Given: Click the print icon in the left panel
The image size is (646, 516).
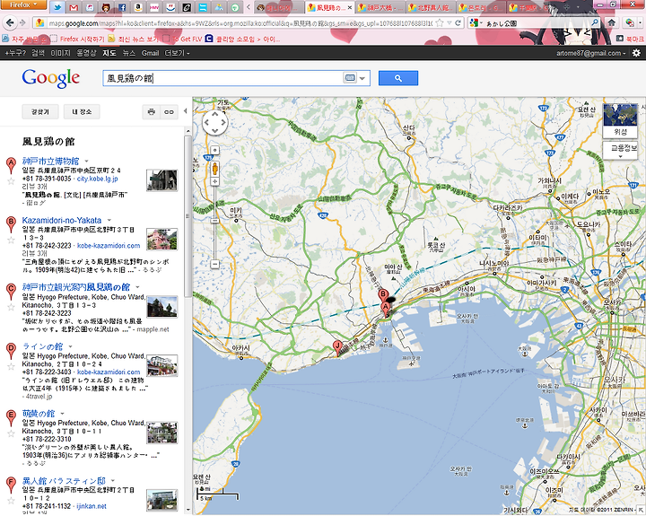Looking at the screenshot, I should tap(152, 111).
